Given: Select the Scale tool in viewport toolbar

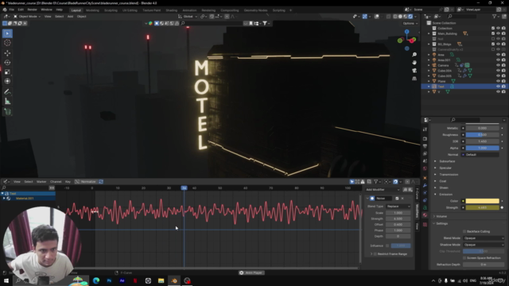Looking at the screenshot, I should 7,71.
